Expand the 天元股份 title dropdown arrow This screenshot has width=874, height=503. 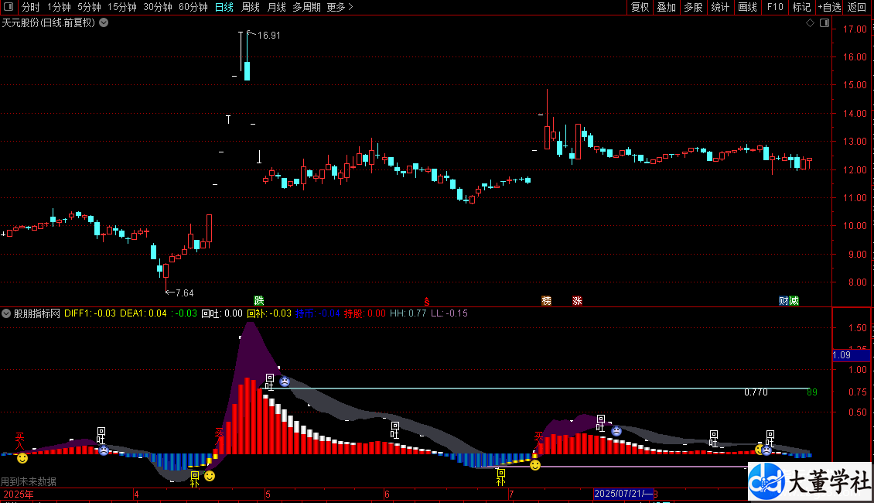(104, 23)
